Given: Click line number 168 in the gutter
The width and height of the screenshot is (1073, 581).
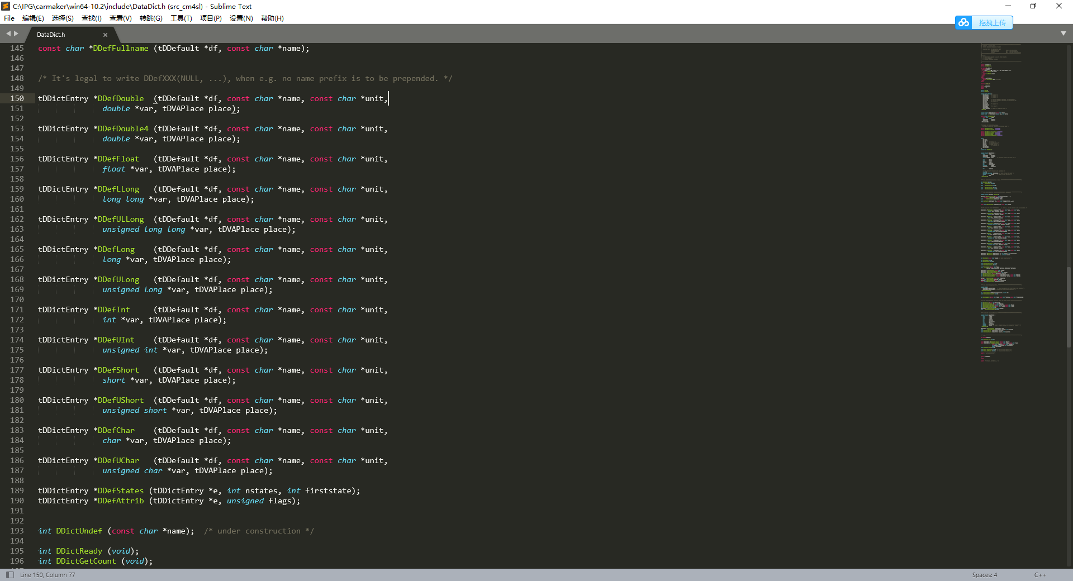Looking at the screenshot, I should point(17,280).
